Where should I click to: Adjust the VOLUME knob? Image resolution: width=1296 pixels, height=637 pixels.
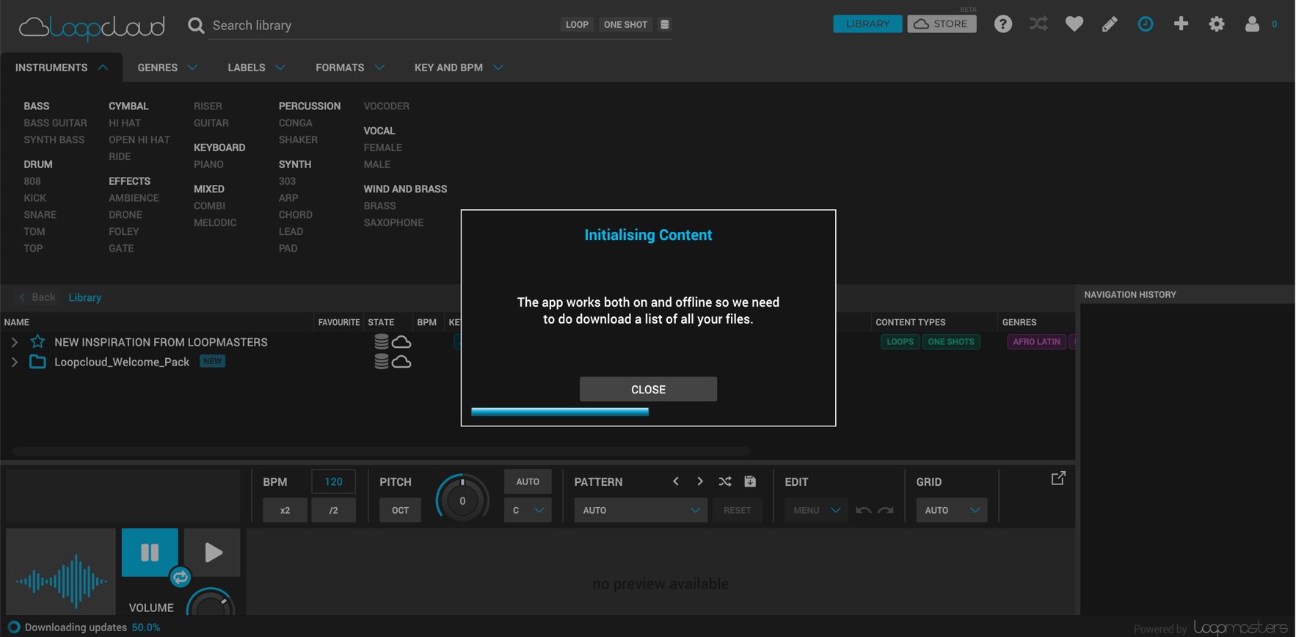211,603
